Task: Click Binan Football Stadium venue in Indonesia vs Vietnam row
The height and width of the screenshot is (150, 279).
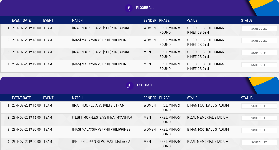Action: pos(208,105)
